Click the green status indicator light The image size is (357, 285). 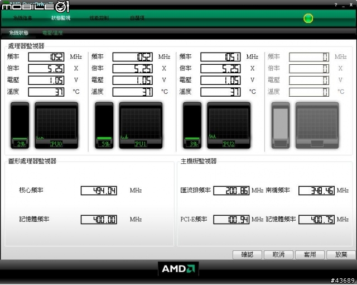(308, 18)
